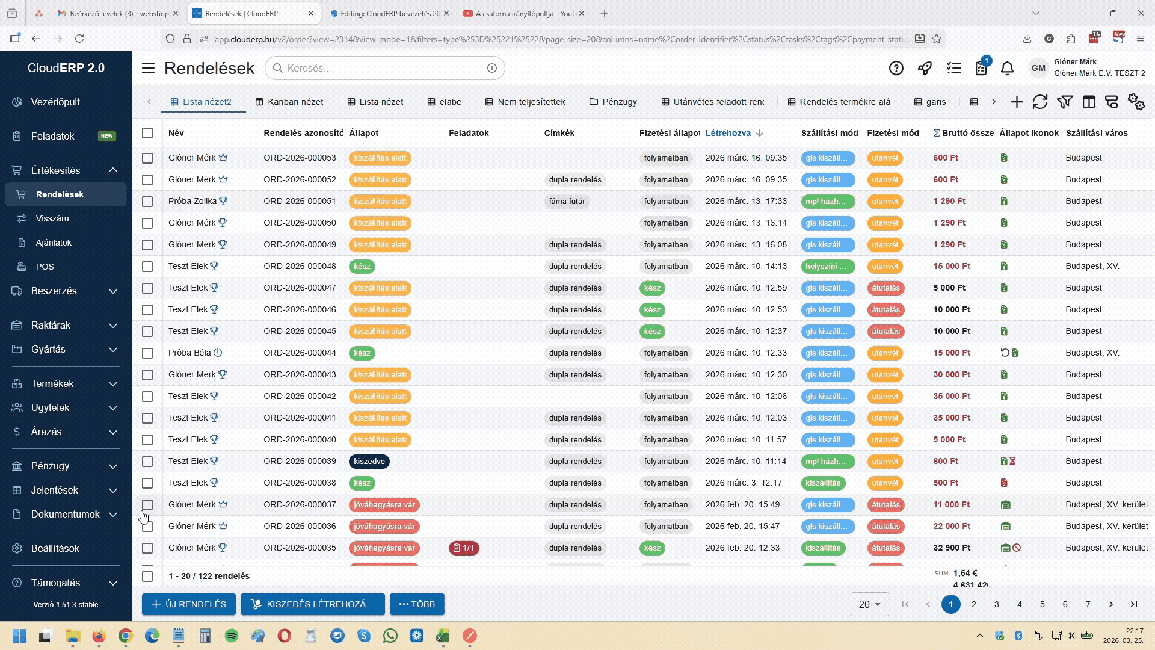Image resolution: width=1155 pixels, height=650 pixels.
Task: Open the task checklist icon in header
Action: click(953, 68)
